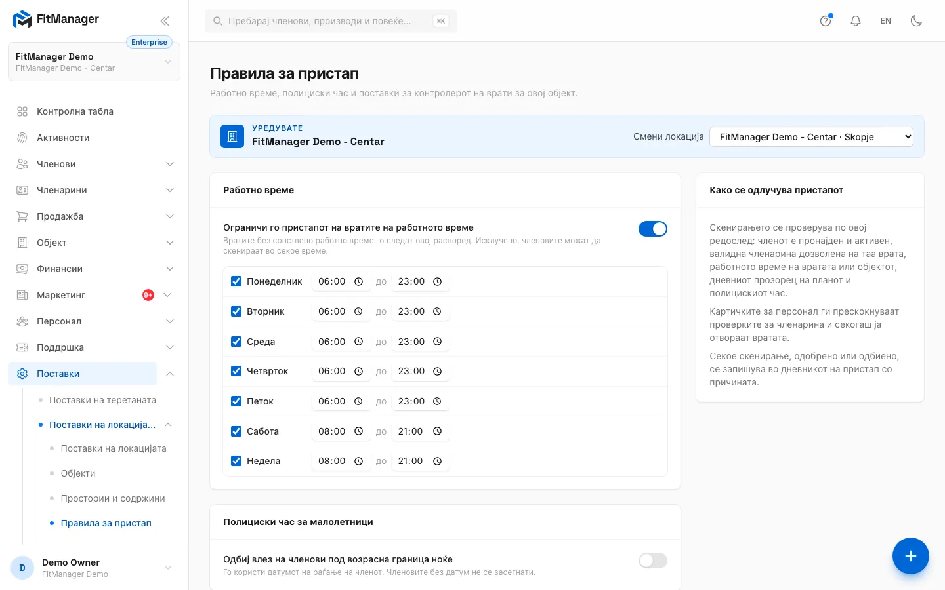The image size is (945, 590).
Task: Open Monday start time clock picker
Action: (x=358, y=281)
